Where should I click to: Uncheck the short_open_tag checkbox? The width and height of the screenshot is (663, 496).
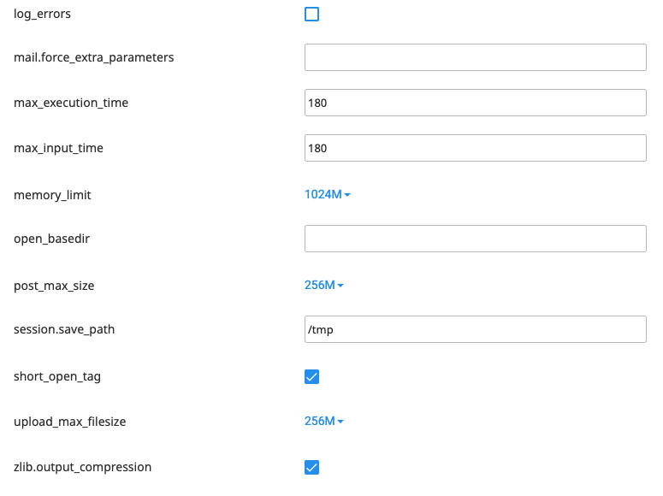(312, 376)
